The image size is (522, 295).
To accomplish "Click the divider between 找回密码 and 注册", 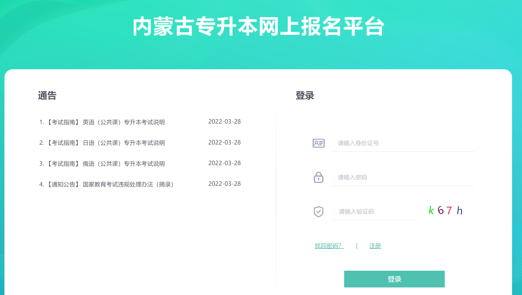I will (x=356, y=246).
